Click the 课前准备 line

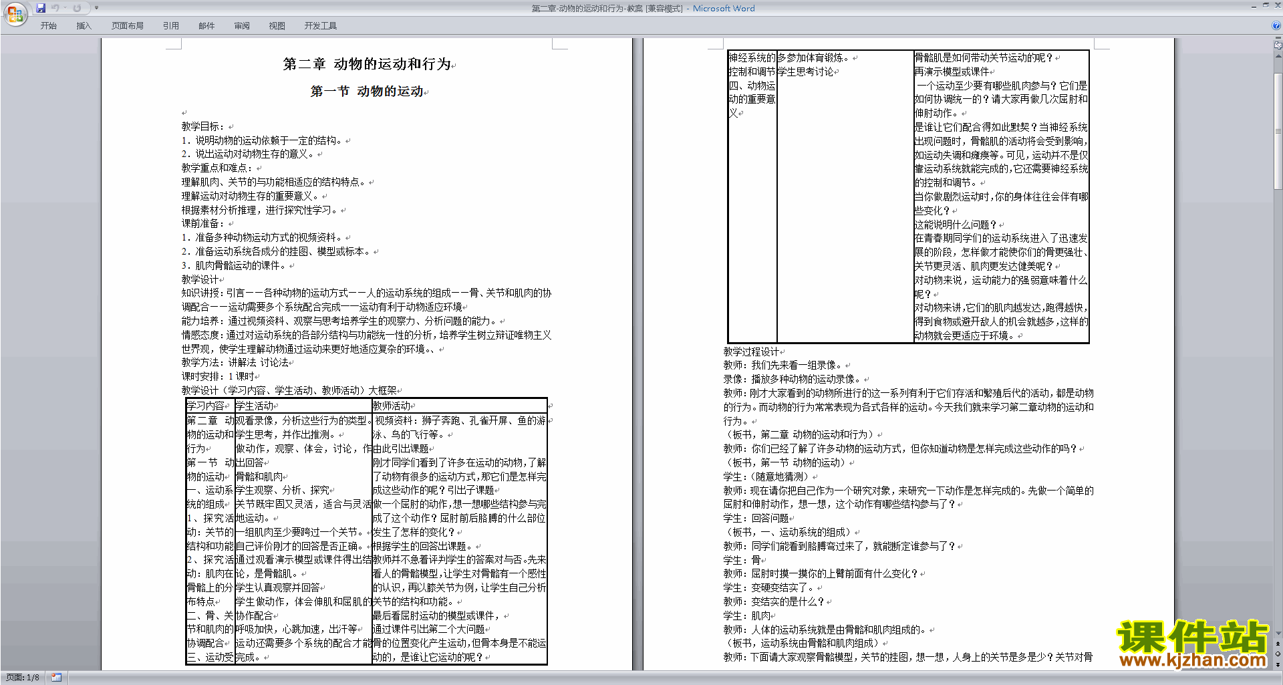[x=203, y=223]
